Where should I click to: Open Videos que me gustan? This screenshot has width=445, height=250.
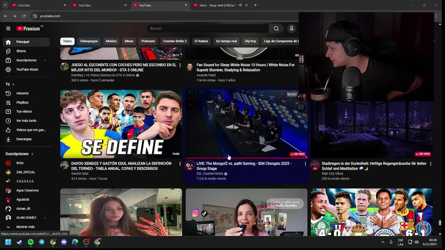click(26, 130)
